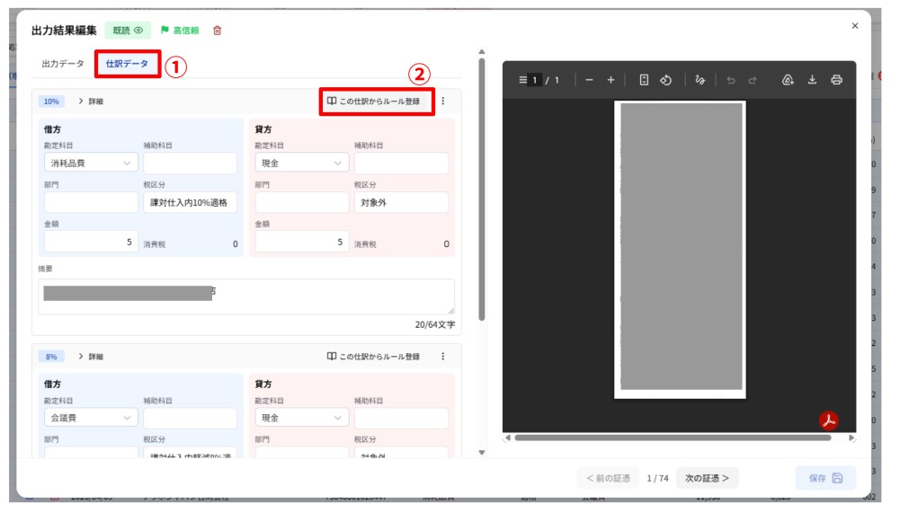The image size is (900, 513).
Task: Click the 高信頼 flag indicator
Action: [180, 31]
